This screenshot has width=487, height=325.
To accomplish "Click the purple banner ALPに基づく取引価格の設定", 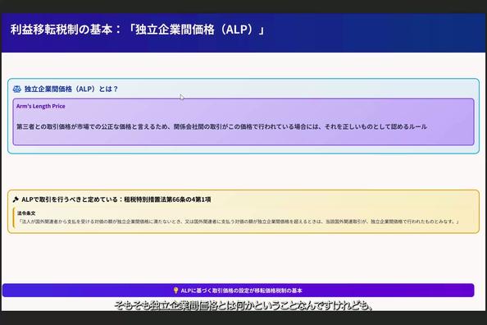I will click(239, 291).
